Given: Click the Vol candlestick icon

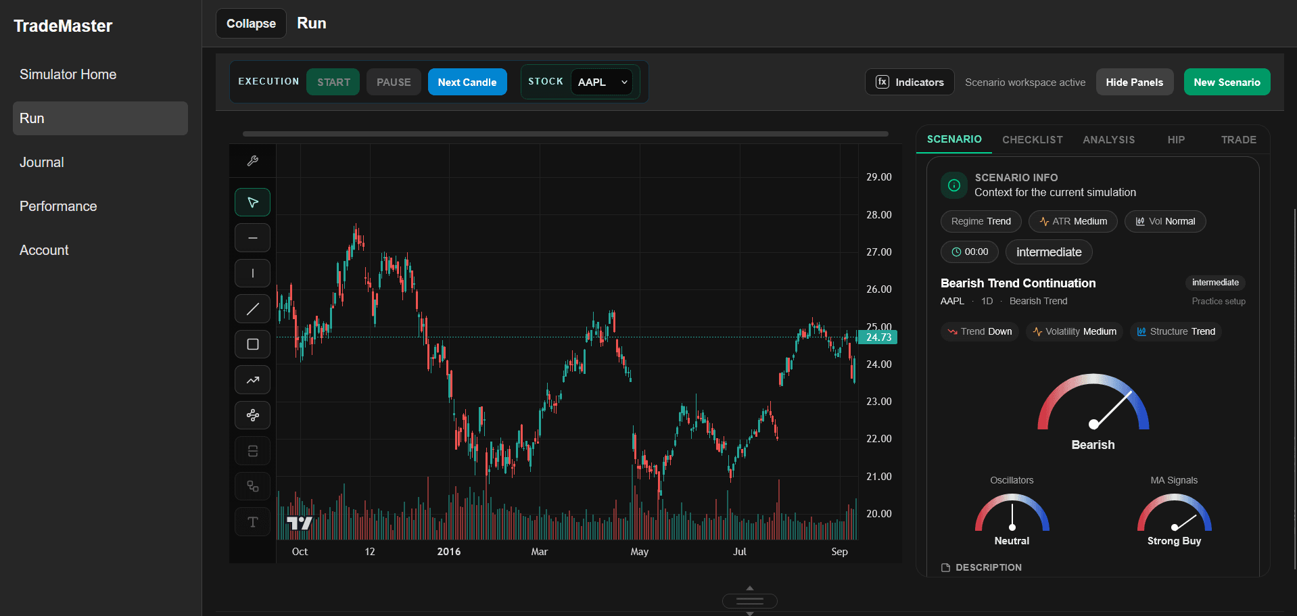Looking at the screenshot, I should point(1140,222).
